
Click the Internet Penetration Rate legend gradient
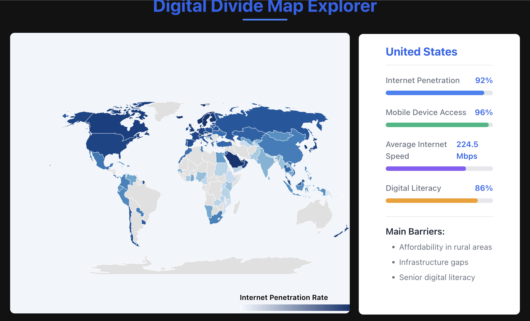[x=295, y=308]
